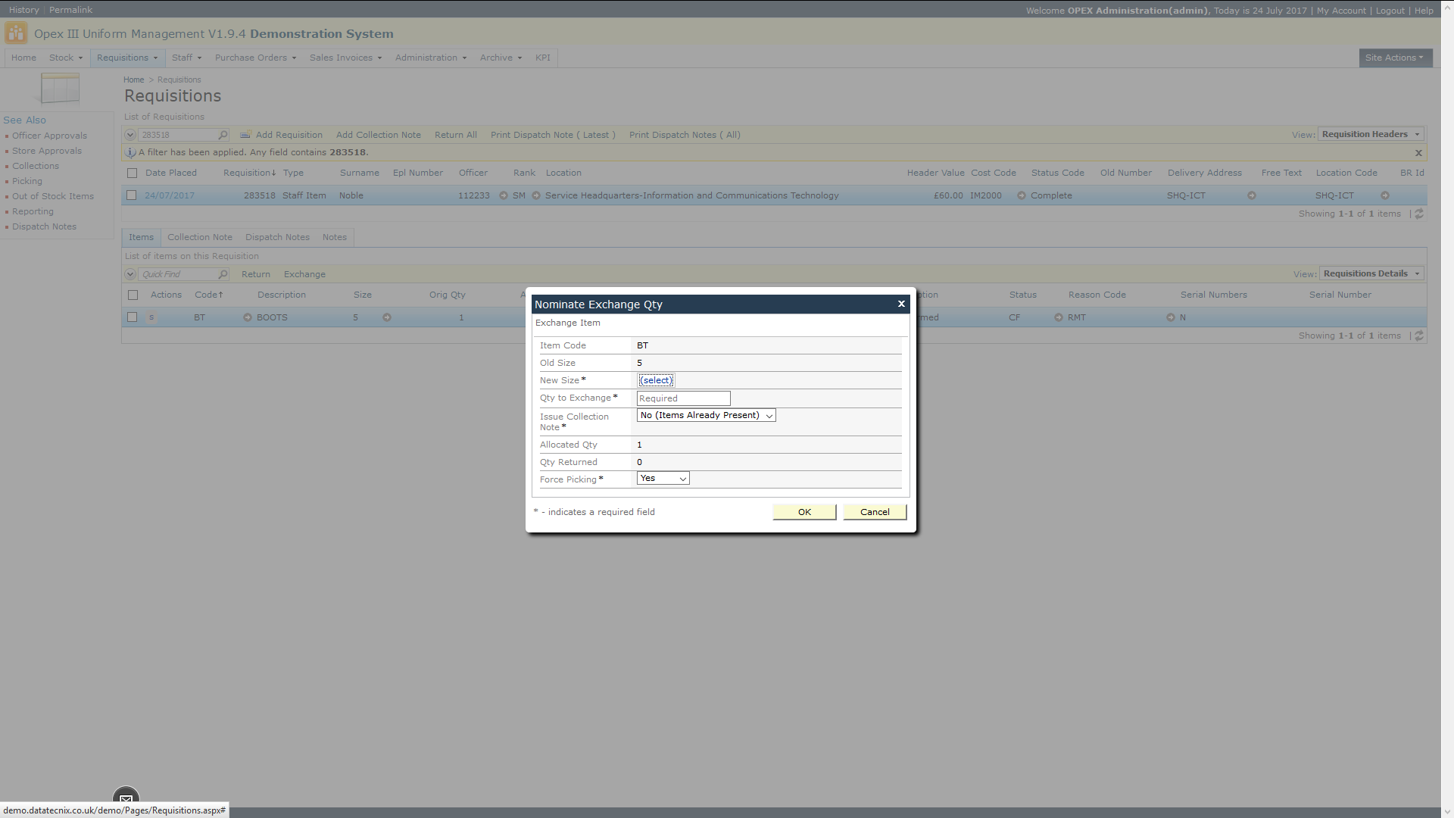Select the Items tab
The height and width of the screenshot is (818, 1454).
coord(141,237)
